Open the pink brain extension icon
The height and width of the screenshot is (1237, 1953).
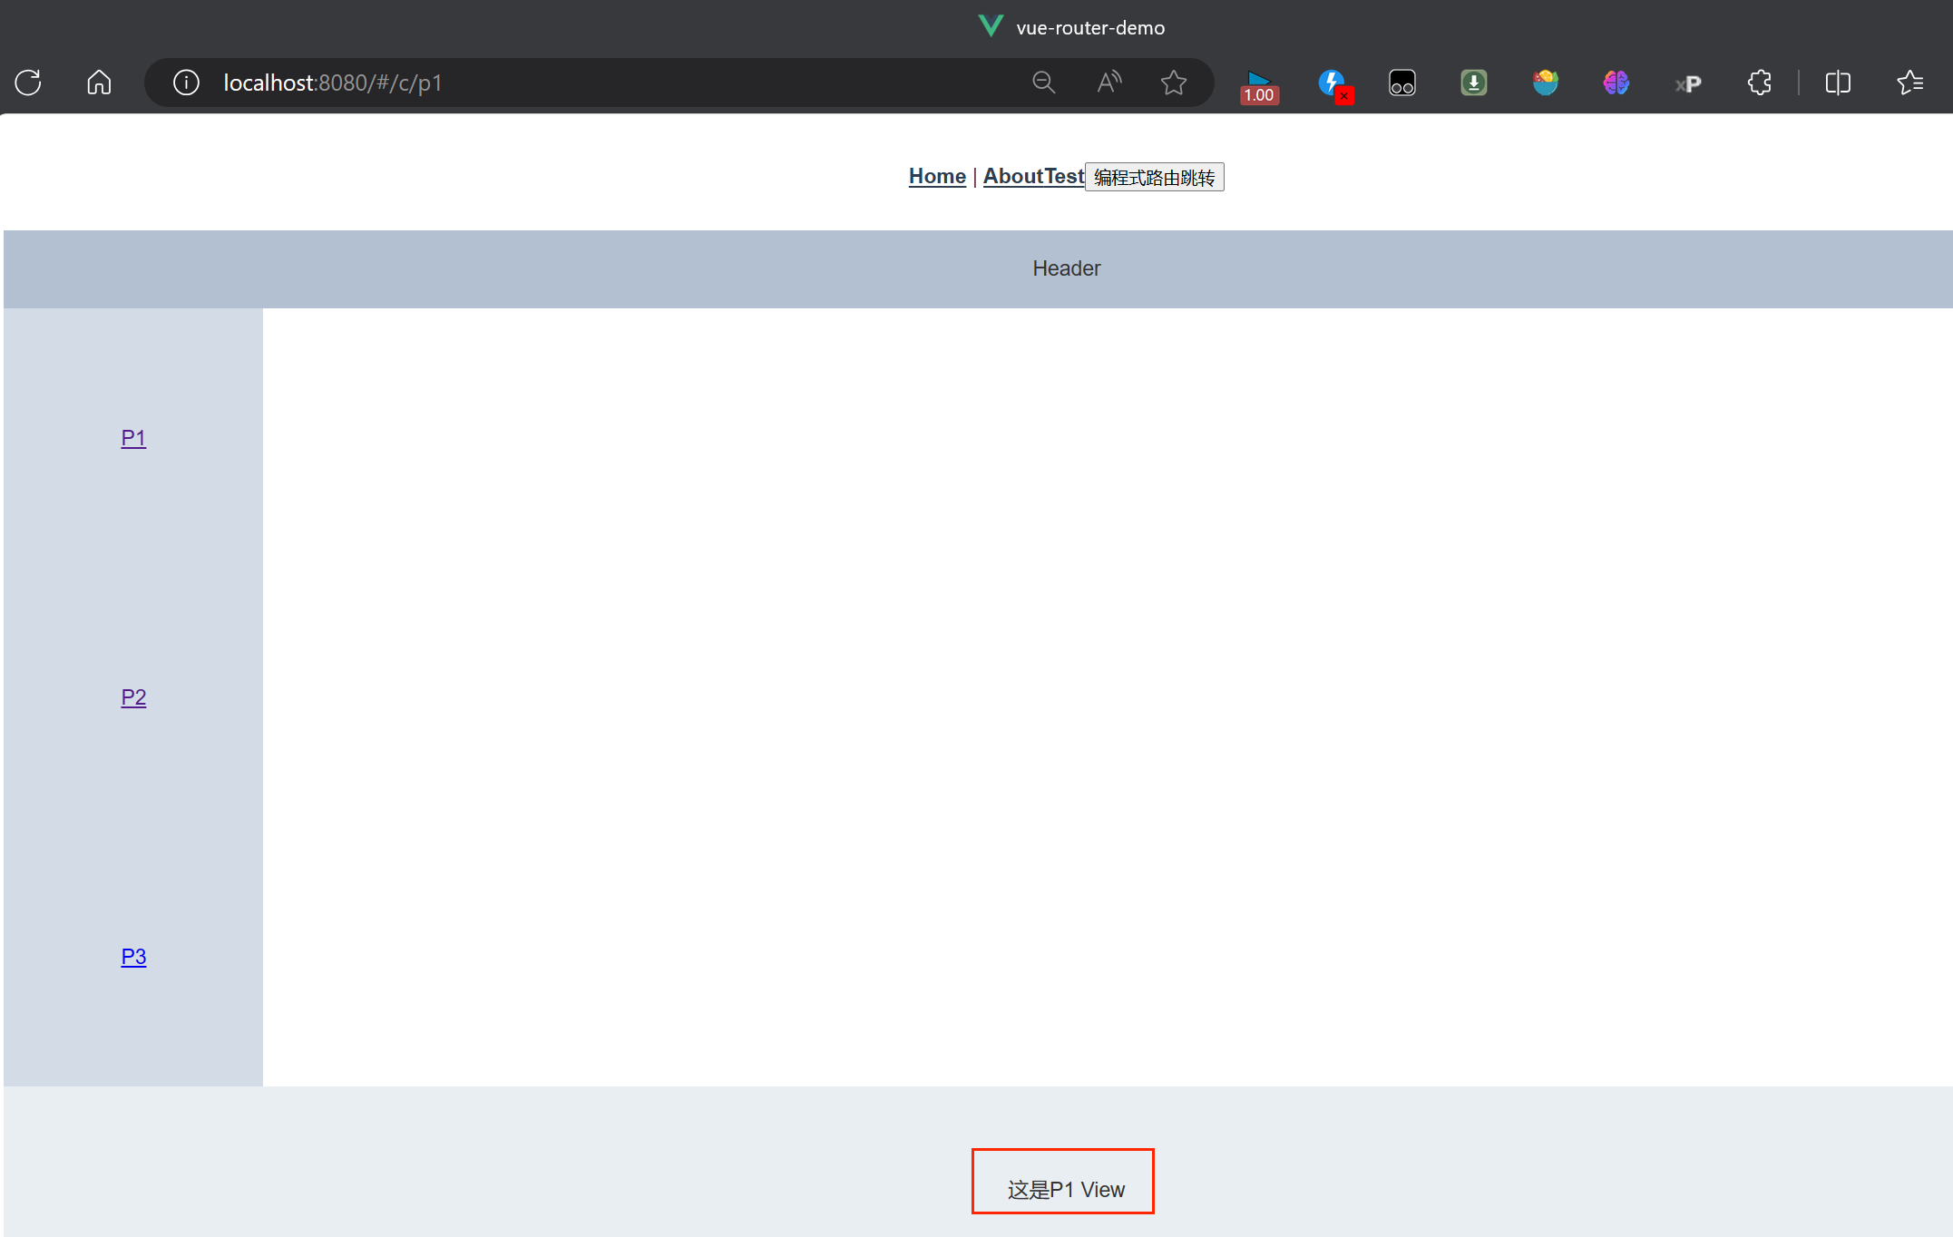(1616, 83)
